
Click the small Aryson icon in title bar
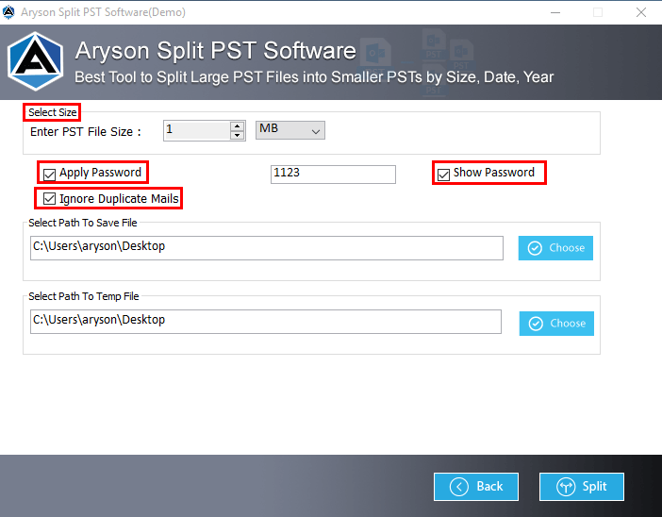(x=8, y=12)
